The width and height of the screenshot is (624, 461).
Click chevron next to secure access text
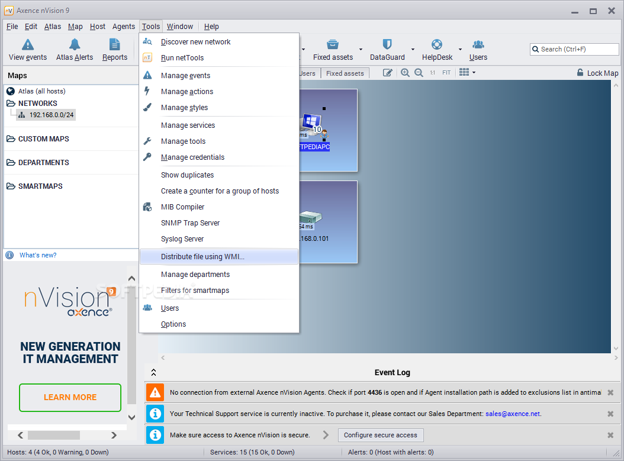[326, 435]
